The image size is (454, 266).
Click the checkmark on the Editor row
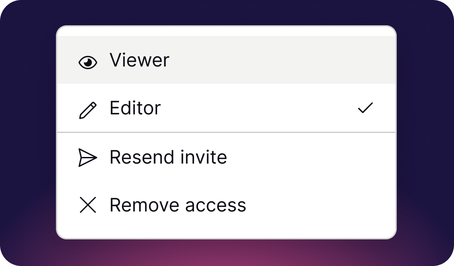pos(365,108)
